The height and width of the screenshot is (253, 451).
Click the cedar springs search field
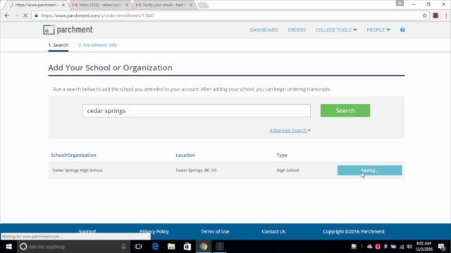(197, 111)
